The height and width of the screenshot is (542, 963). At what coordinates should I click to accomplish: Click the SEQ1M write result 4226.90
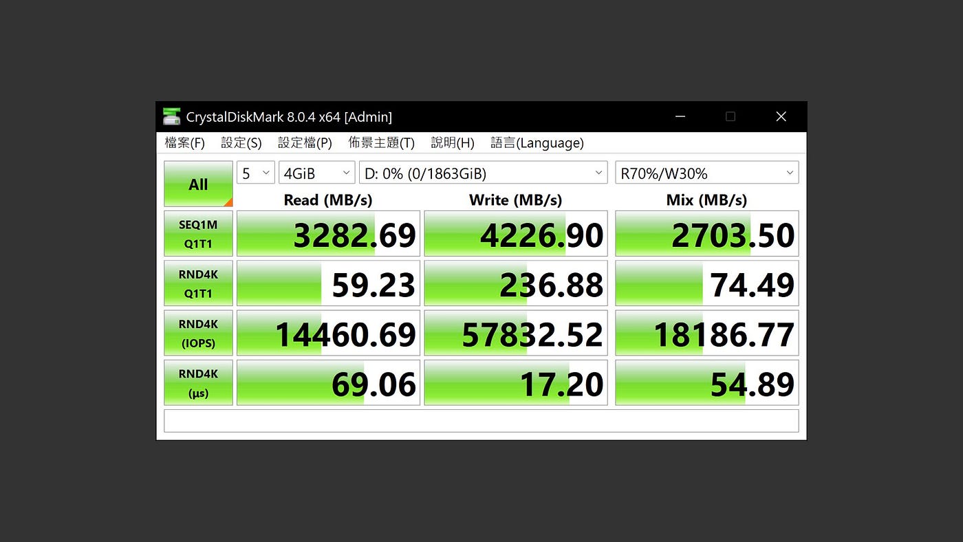pos(516,234)
